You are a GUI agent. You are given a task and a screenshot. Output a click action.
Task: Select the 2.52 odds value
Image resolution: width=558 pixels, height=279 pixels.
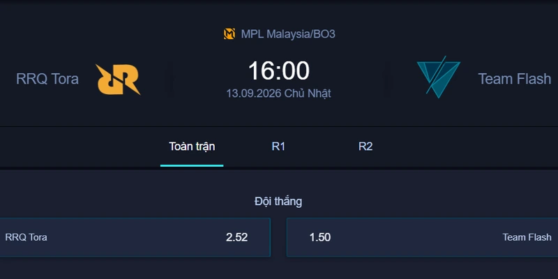236,237
